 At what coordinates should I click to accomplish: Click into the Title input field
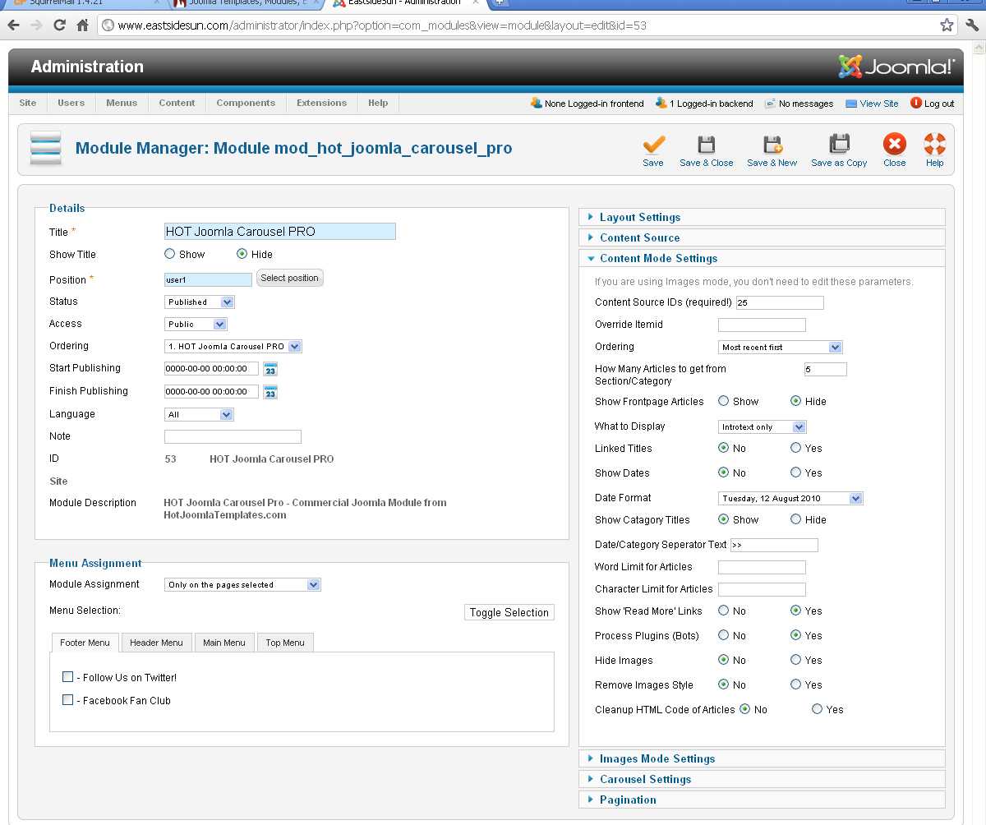(280, 232)
